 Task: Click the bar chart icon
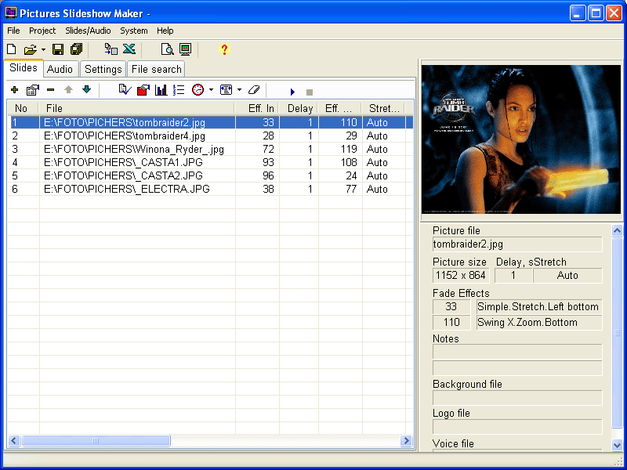161,90
